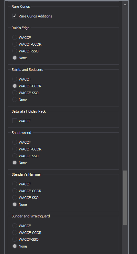Click the scroll up arrow
Screen dimensions: 137x254
(125, 5)
